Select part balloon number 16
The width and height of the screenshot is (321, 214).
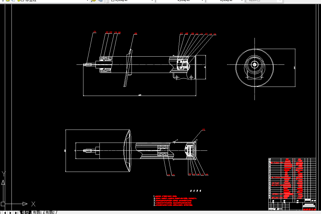pyautogui.click(x=207, y=174)
